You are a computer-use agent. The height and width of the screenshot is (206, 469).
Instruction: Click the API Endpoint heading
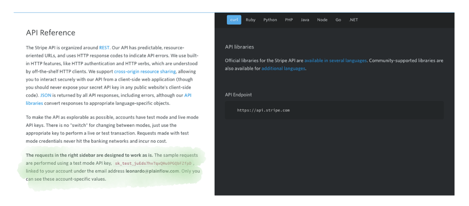click(238, 95)
